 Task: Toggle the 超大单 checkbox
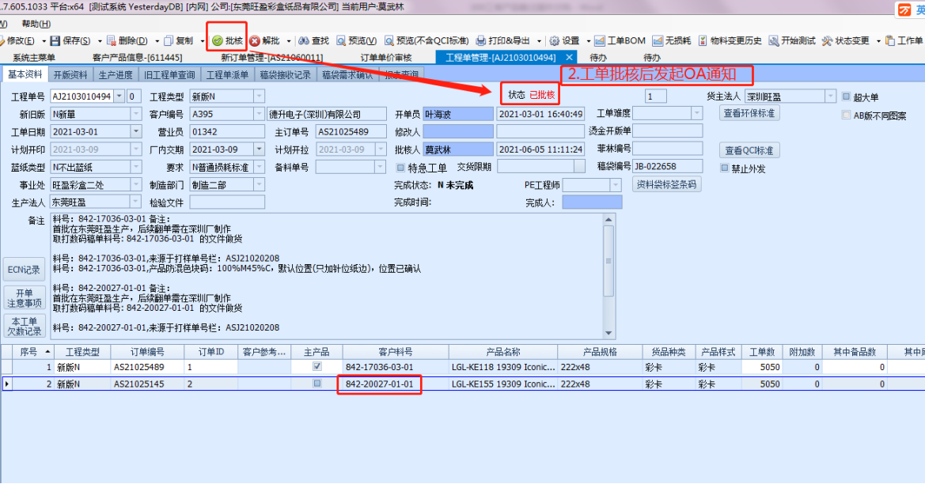tap(846, 96)
